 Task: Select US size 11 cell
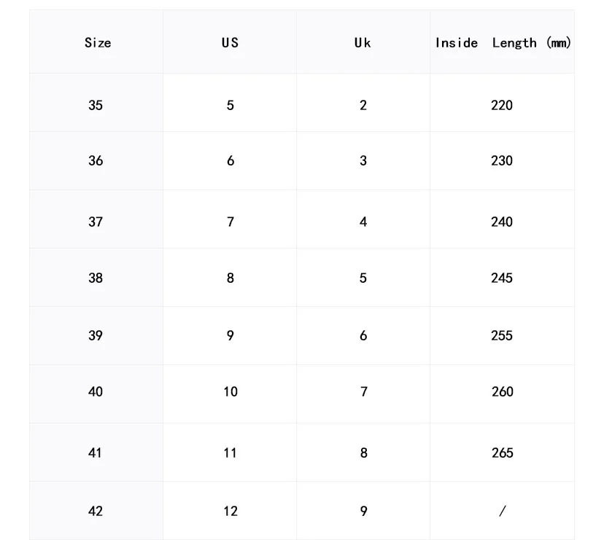[231, 453]
